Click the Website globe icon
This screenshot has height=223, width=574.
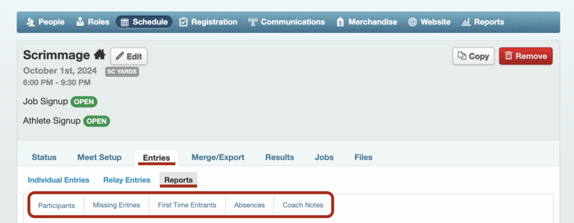(413, 22)
